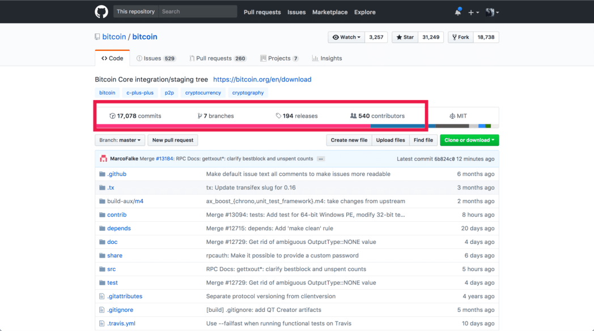Click the repository book icon beside bitcoin
This screenshot has height=331, width=594.
click(97, 37)
